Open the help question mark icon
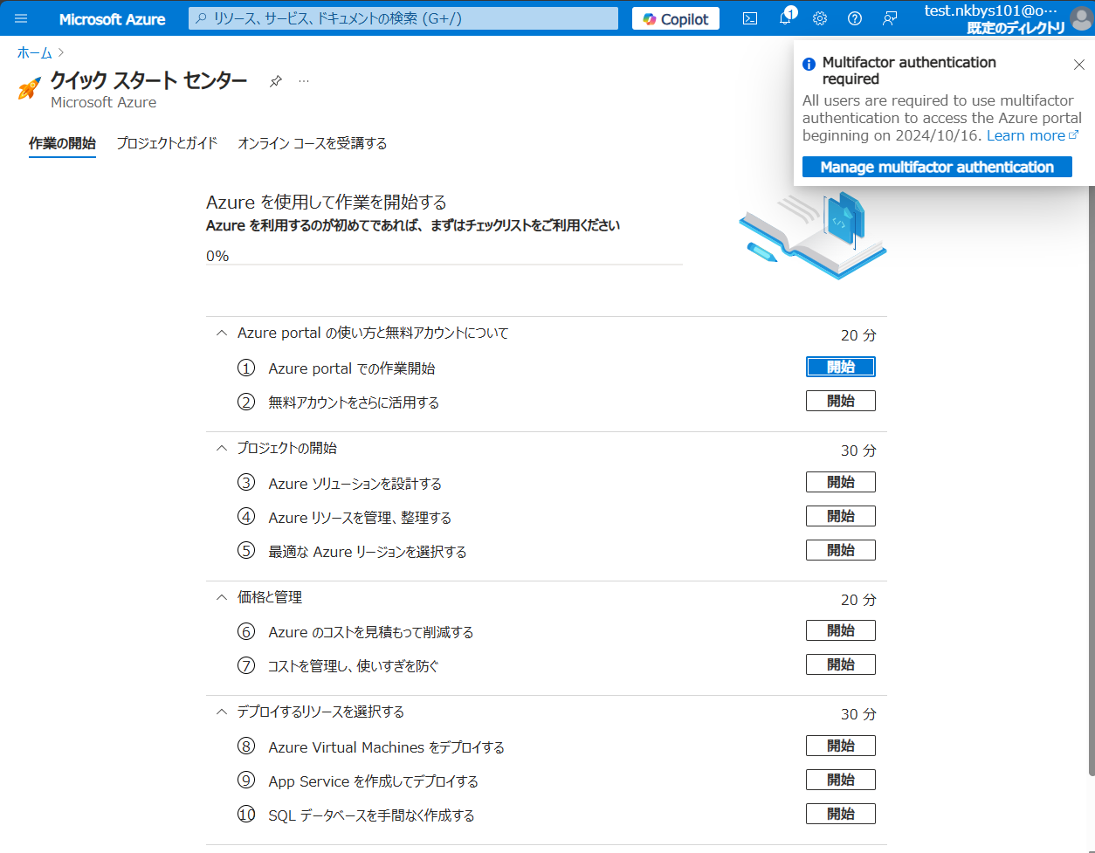 point(855,18)
